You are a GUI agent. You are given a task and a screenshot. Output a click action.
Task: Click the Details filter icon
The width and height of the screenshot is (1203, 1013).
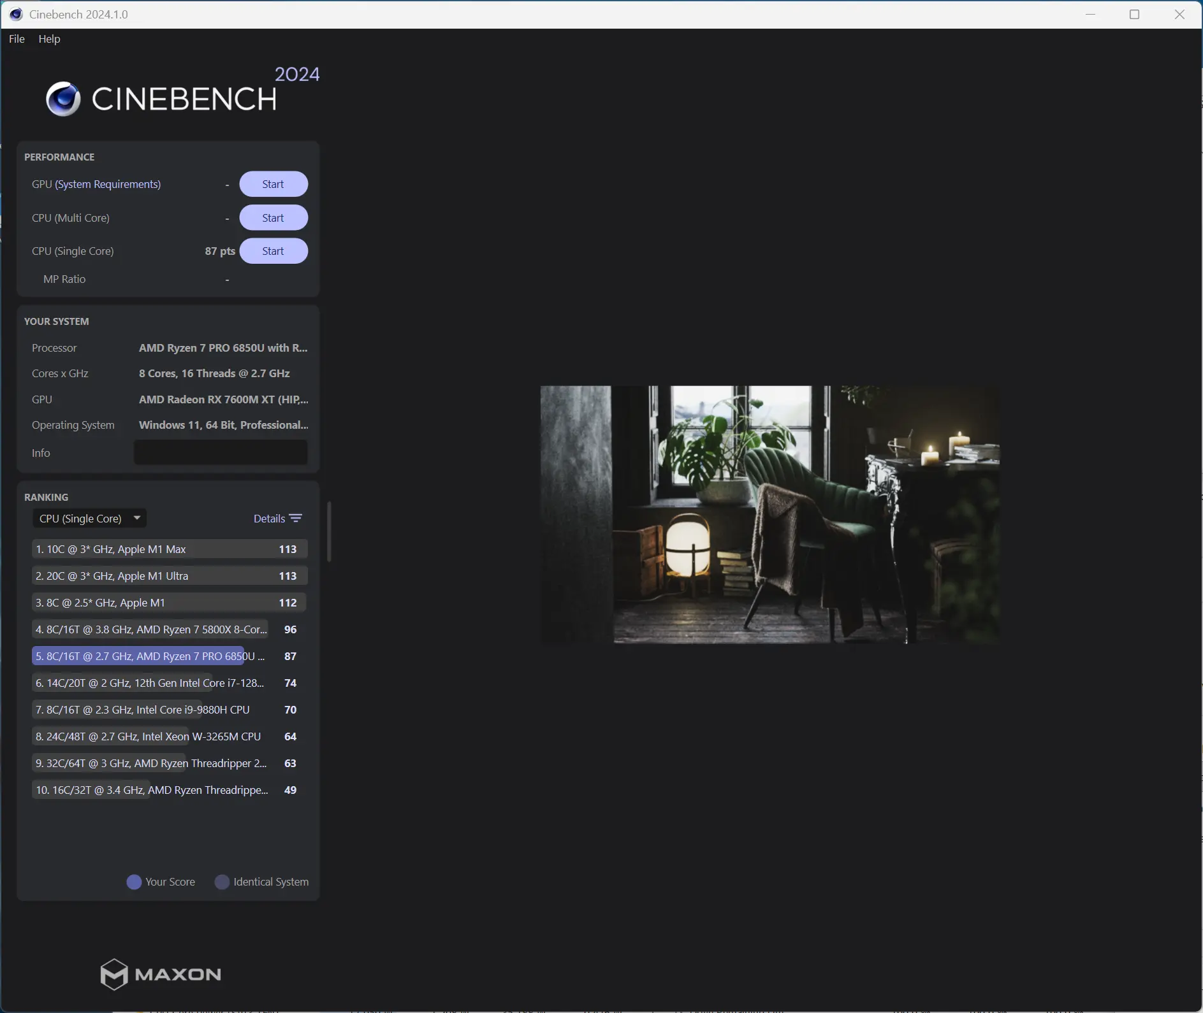pos(296,519)
